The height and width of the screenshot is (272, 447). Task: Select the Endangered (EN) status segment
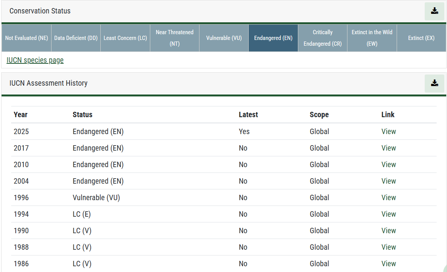tap(273, 38)
